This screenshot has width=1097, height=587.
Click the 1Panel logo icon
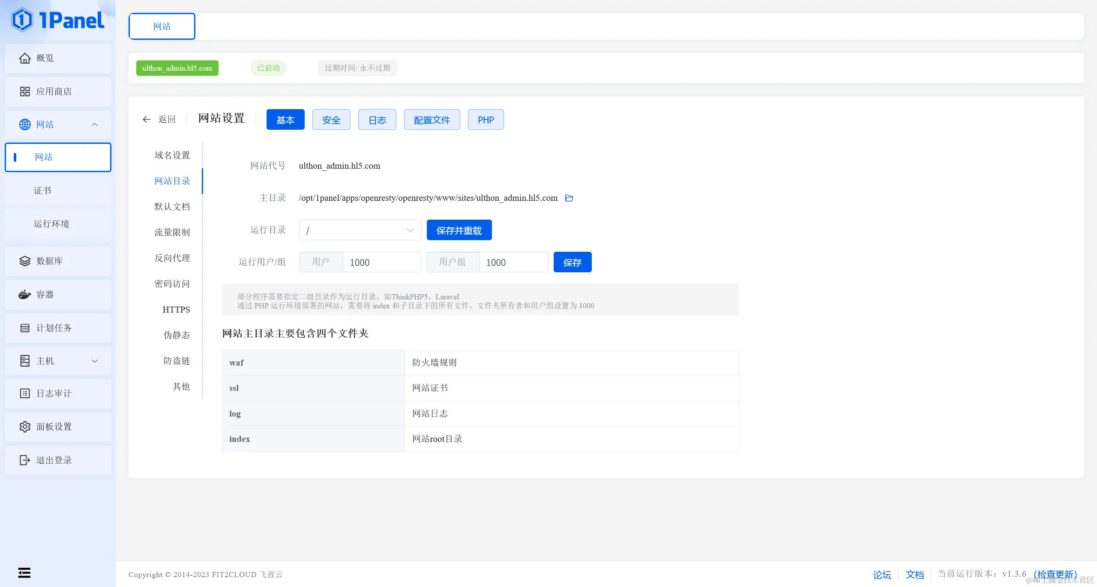(x=22, y=20)
